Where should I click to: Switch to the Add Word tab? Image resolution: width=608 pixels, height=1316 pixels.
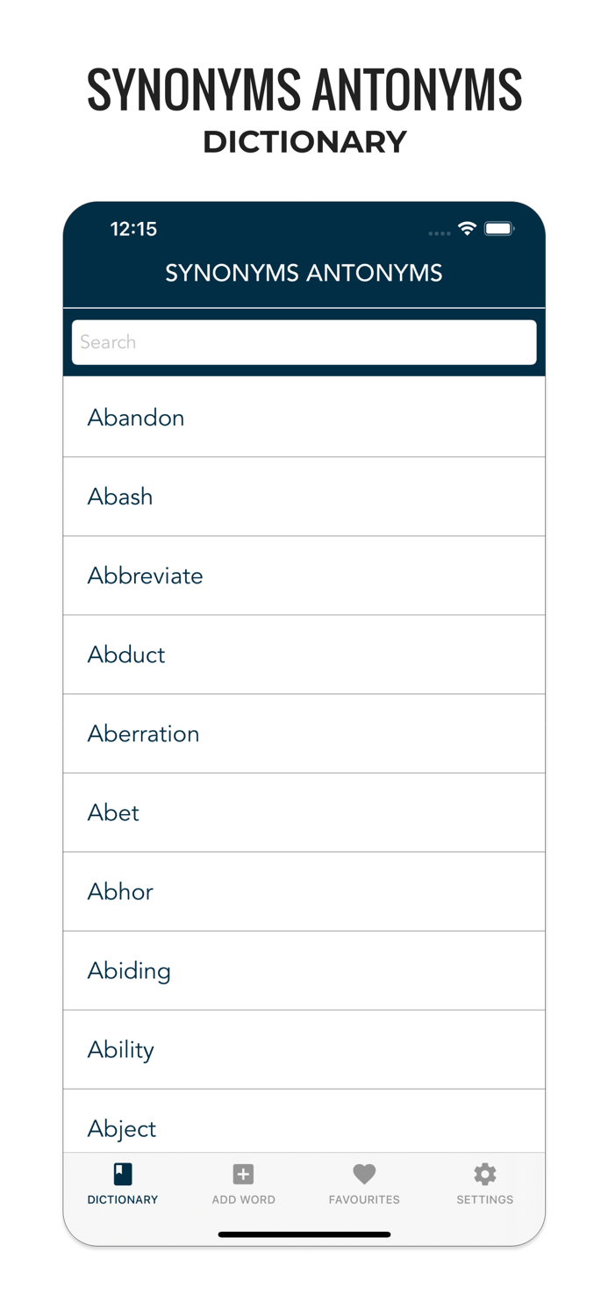click(x=243, y=1183)
